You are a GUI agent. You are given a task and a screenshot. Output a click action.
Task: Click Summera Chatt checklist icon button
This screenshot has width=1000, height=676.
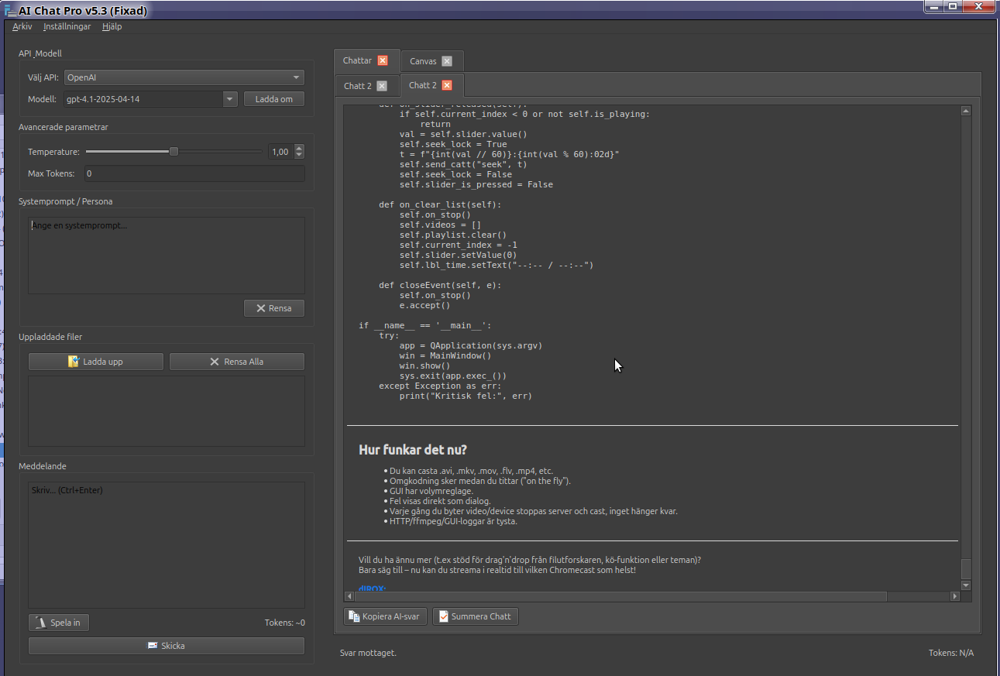coord(475,616)
